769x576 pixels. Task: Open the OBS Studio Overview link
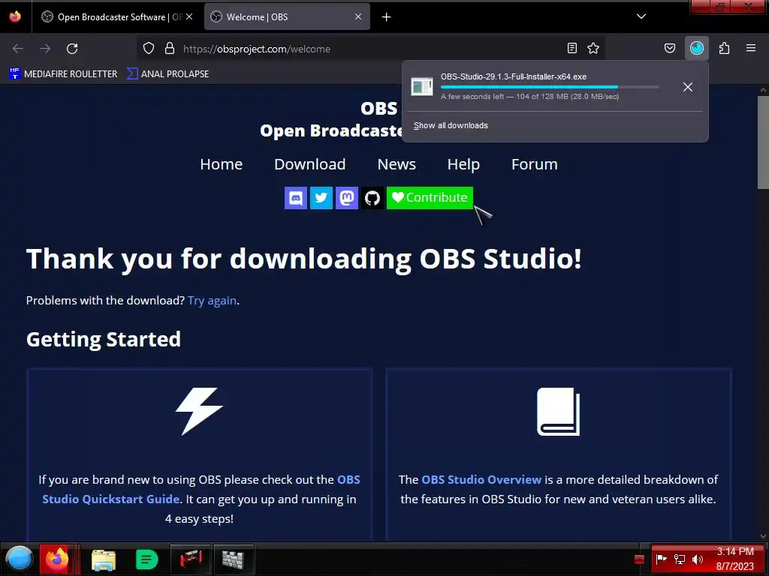(481, 479)
